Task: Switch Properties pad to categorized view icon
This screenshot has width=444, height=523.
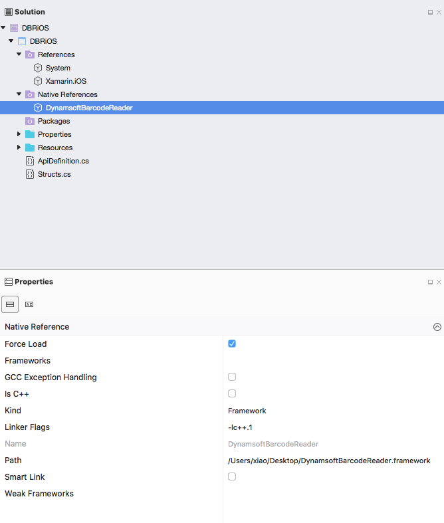Action: (10, 304)
